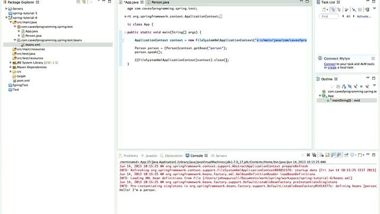Click Pin Console icon
The height and width of the screenshot is (214, 380).
346,155
